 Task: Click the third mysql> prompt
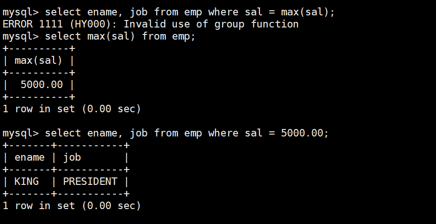(x=20, y=133)
